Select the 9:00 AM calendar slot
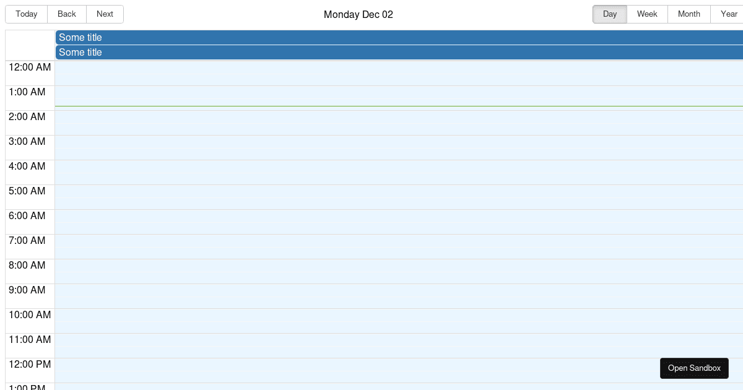The height and width of the screenshot is (390, 743). pyautogui.click(x=371, y=296)
